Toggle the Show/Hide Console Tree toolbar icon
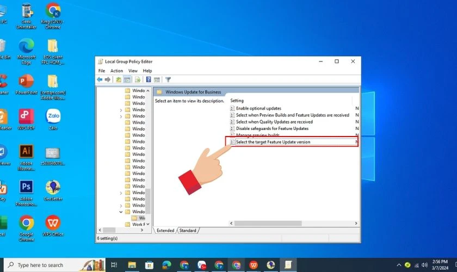The width and height of the screenshot is (457, 272). (127, 79)
